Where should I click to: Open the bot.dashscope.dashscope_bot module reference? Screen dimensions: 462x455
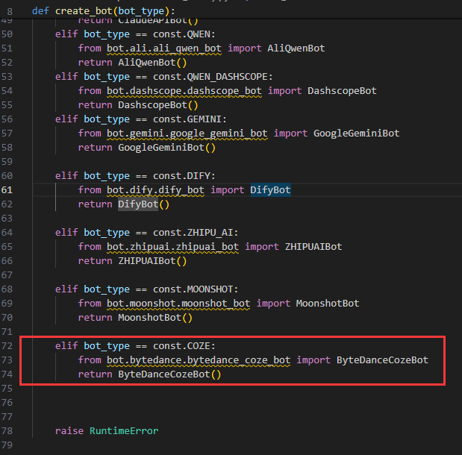(x=184, y=91)
